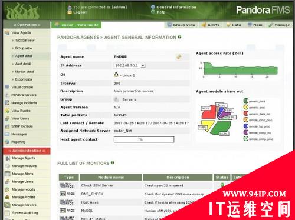Open the Help link
The width and height of the screenshot is (295, 220).
[161, 12]
